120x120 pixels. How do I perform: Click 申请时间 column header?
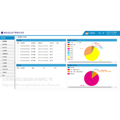tap(40, 43)
